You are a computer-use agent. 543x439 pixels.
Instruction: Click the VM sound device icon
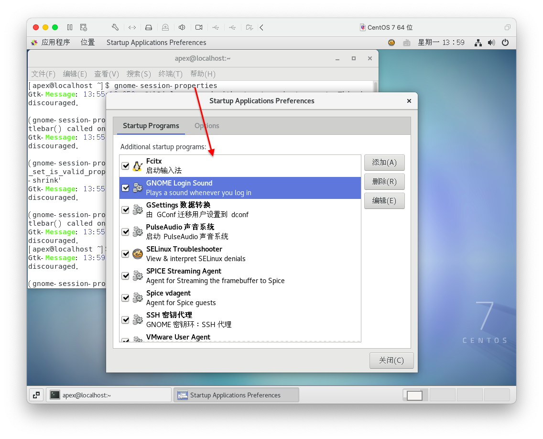point(182,27)
